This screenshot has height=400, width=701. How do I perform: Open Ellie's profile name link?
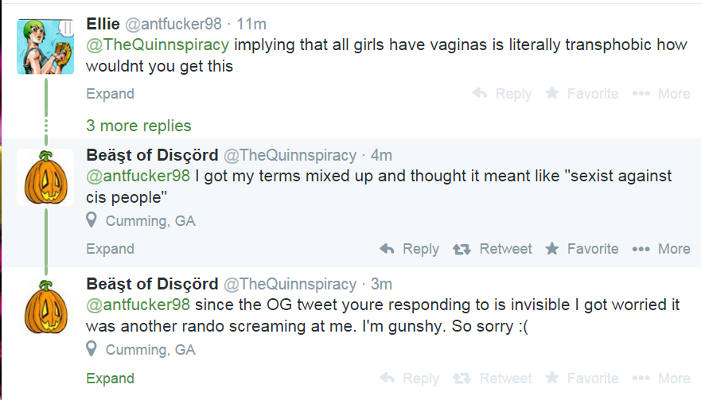pyautogui.click(x=102, y=23)
